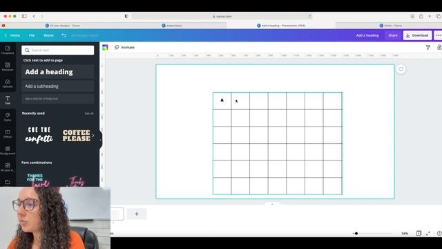Select the Cue the confetti text style
Screen dimensions: 442x249
[39, 136]
